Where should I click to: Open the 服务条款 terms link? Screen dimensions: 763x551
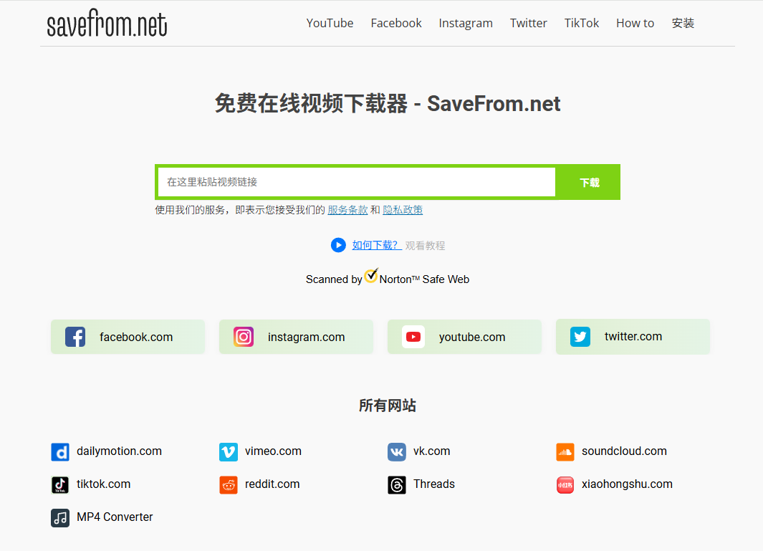pos(347,210)
